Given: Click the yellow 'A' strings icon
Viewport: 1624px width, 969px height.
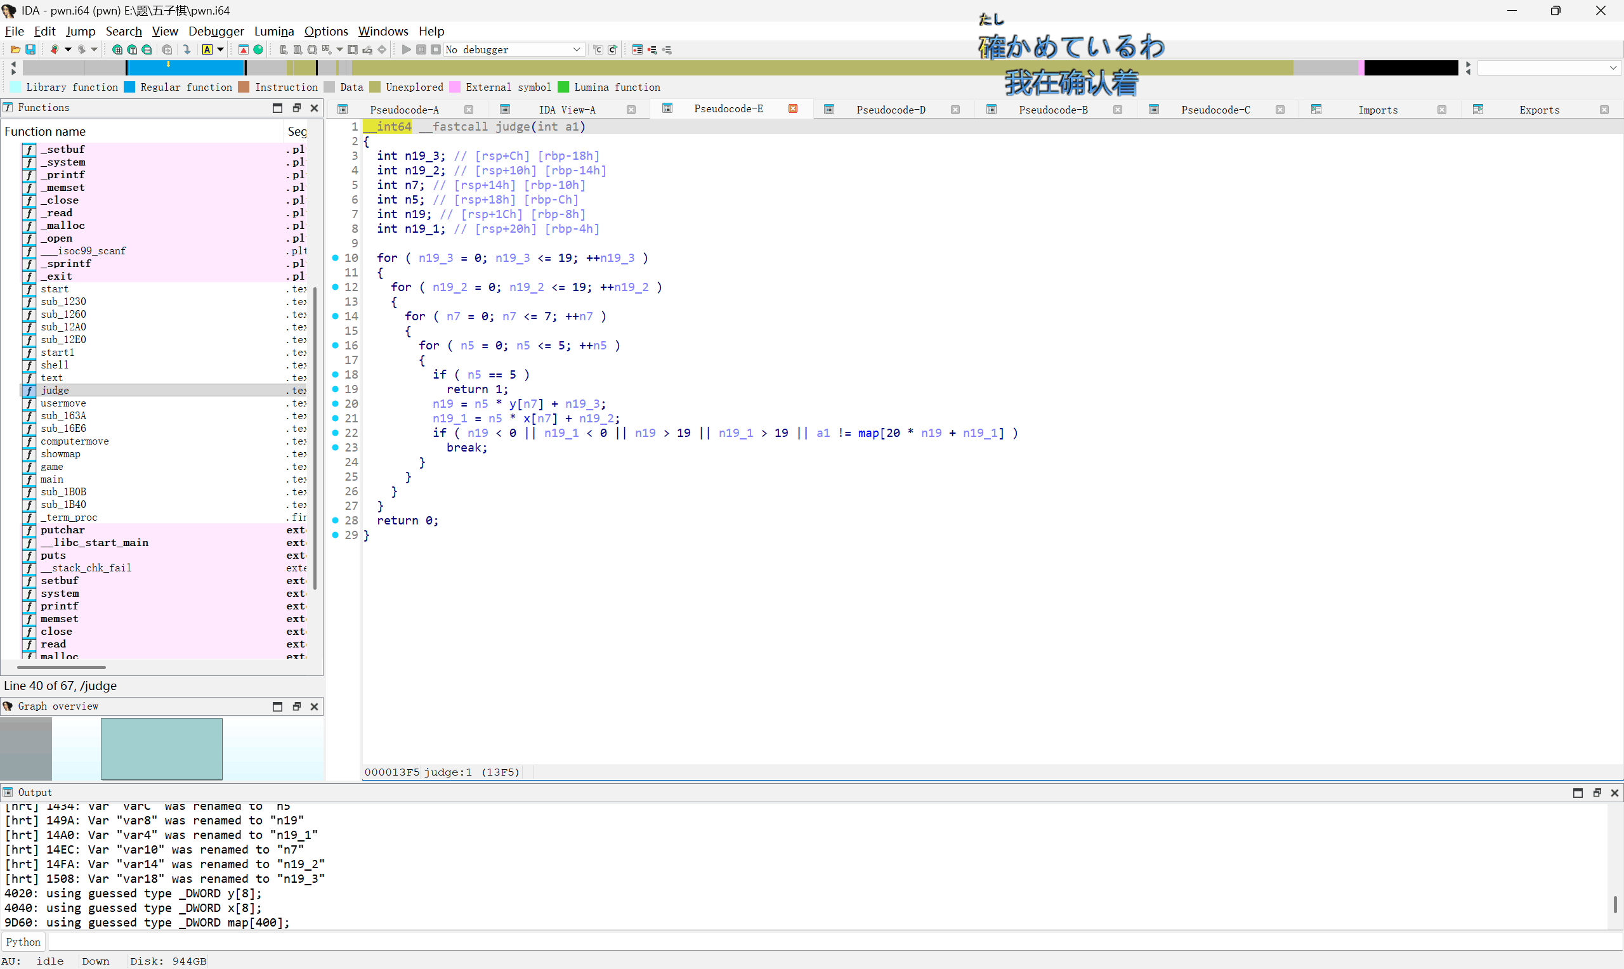Looking at the screenshot, I should pyautogui.click(x=207, y=49).
